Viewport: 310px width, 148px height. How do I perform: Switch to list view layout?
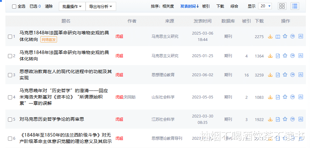tap(295, 6)
